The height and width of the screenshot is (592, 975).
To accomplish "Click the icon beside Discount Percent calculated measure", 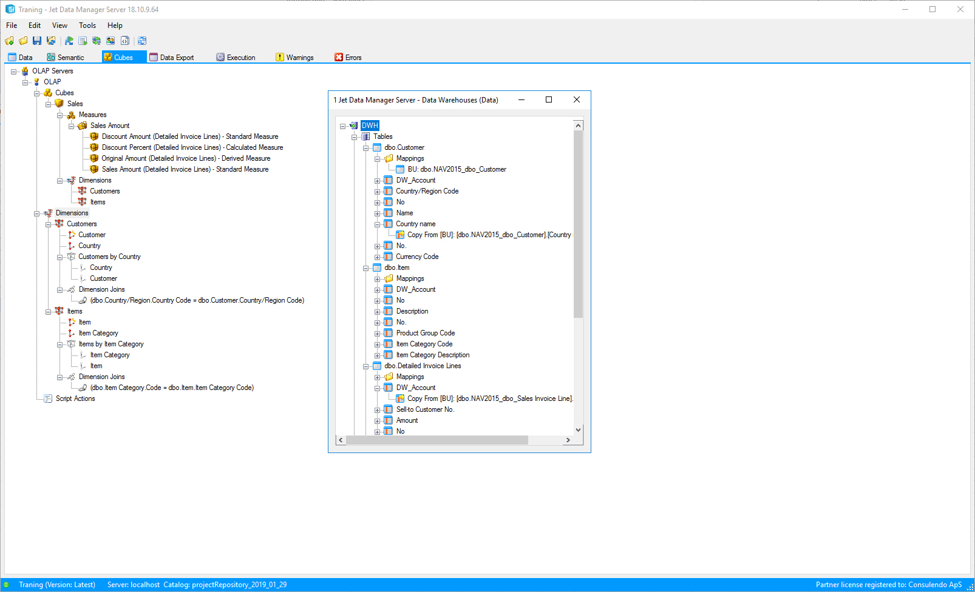I will click(x=94, y=147).
